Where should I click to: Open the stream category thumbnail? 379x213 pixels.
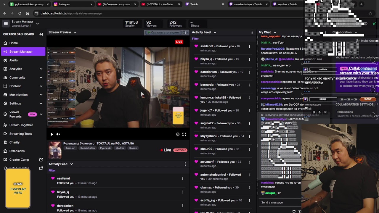pyautogui.click(x=55, y=150)
